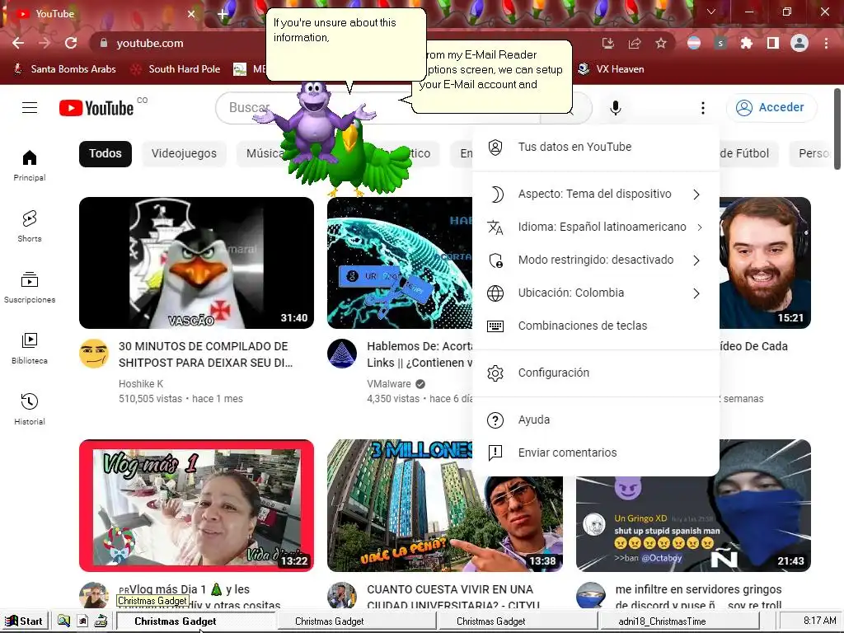Open the Chrome three-dot menu
844x633 pixels.
pos(826,43)
